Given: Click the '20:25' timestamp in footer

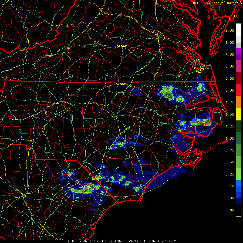Looking at the screenshot, I should pos(171,241).
